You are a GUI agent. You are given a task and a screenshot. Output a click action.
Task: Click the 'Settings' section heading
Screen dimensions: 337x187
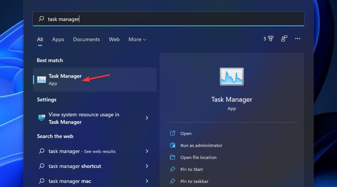click(x=47, y=99)
